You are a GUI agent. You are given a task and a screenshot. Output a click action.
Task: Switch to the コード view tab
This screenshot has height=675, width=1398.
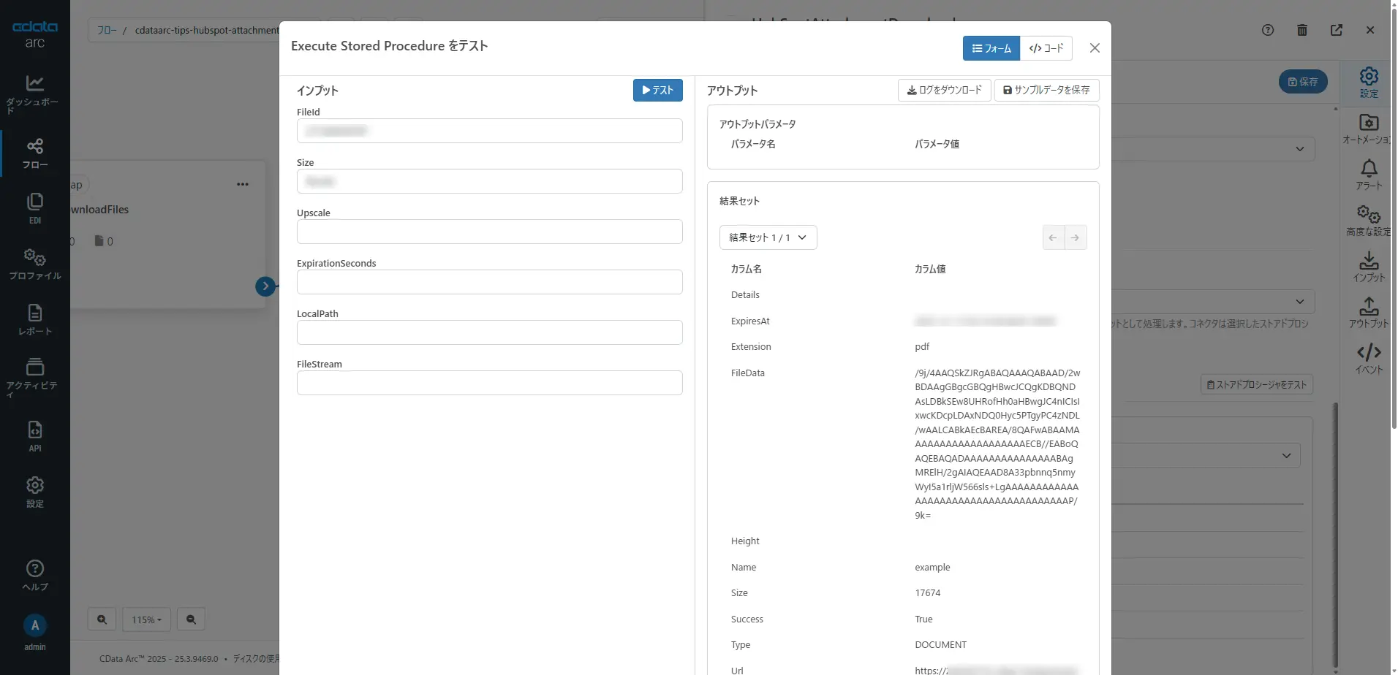(1046, 47)
